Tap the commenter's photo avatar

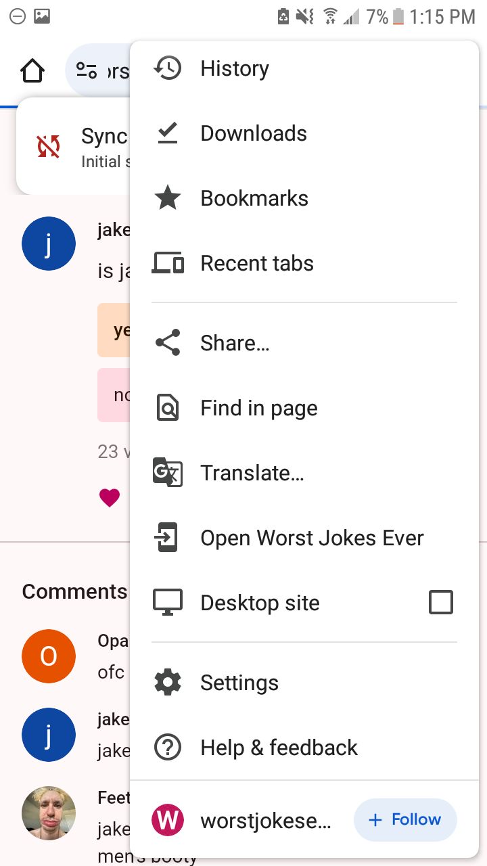point(49,813)
